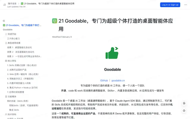The image size is (190, 119).
Task: Open the goodable.cn link
Action: (118, 81)
